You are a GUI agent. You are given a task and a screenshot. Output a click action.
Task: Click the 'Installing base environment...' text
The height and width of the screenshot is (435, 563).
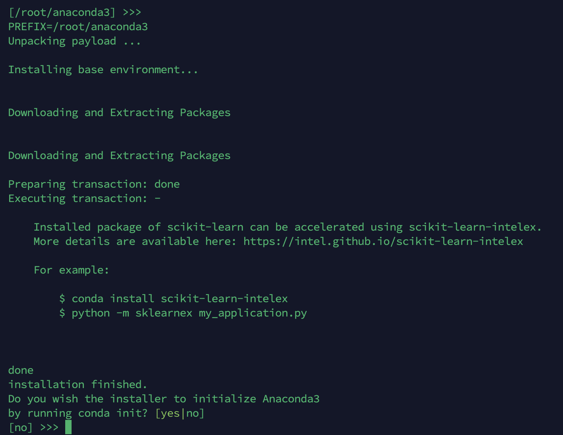(103, 70)
